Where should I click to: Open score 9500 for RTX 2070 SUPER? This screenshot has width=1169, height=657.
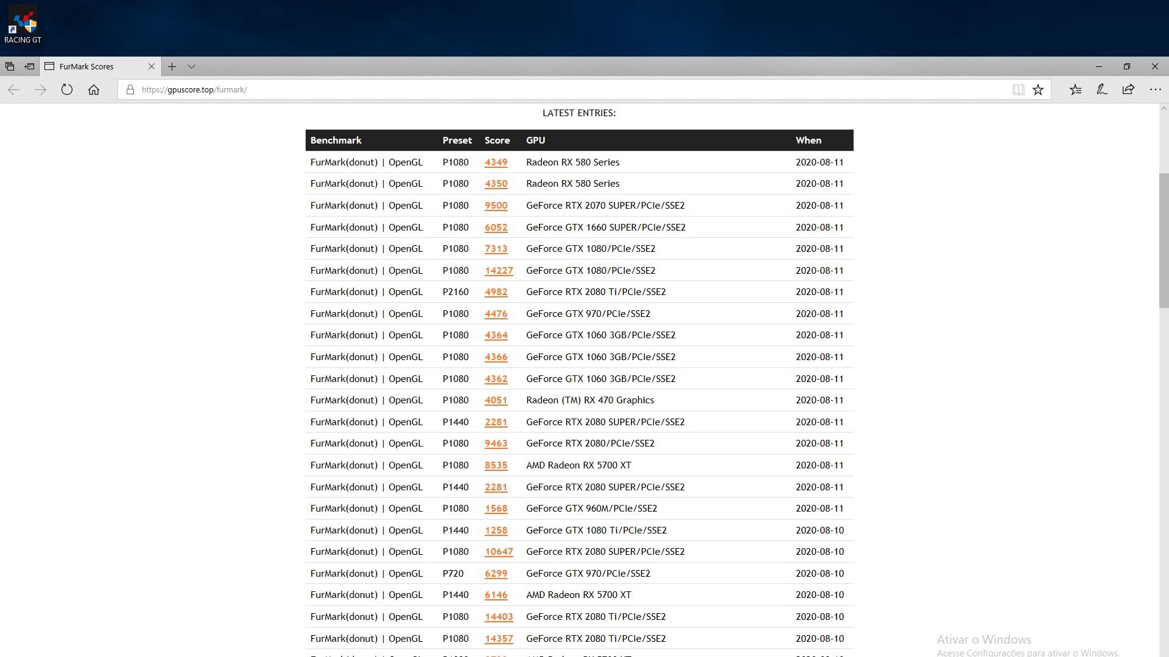(496, 206)
